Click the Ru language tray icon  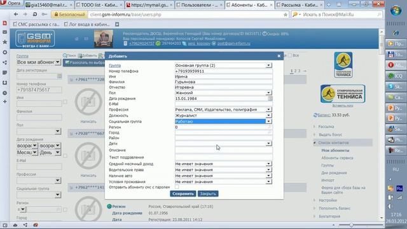(x=399, y=188)
